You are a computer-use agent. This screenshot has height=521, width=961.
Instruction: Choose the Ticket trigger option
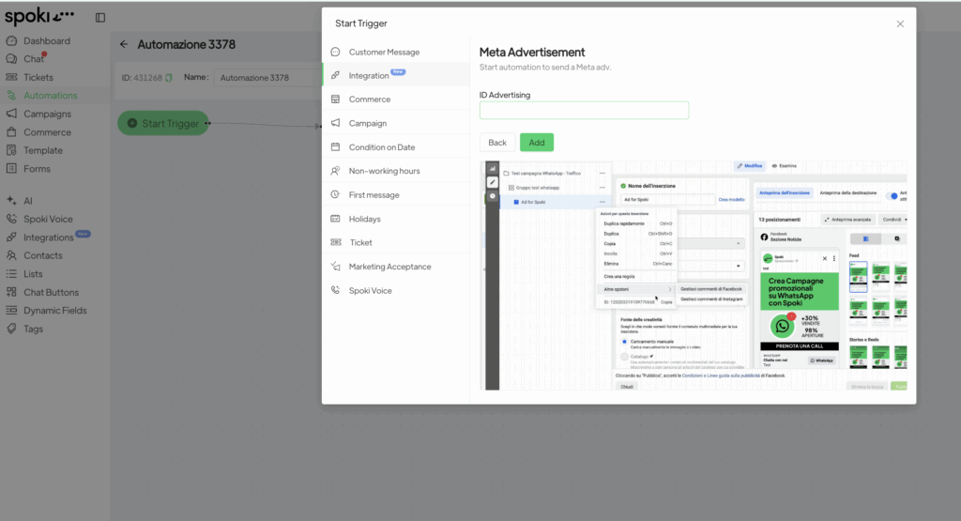point(360,242)
